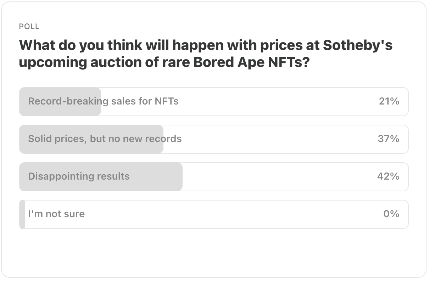Screen dimensions: 429x282
Task: Click the POLL label above the question
Action: click(x=29, y=27)
